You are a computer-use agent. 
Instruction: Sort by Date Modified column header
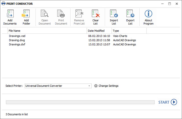[99, 31]
